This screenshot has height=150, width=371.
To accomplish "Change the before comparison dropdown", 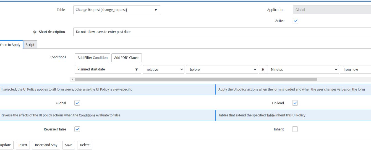I will (222, 69).
